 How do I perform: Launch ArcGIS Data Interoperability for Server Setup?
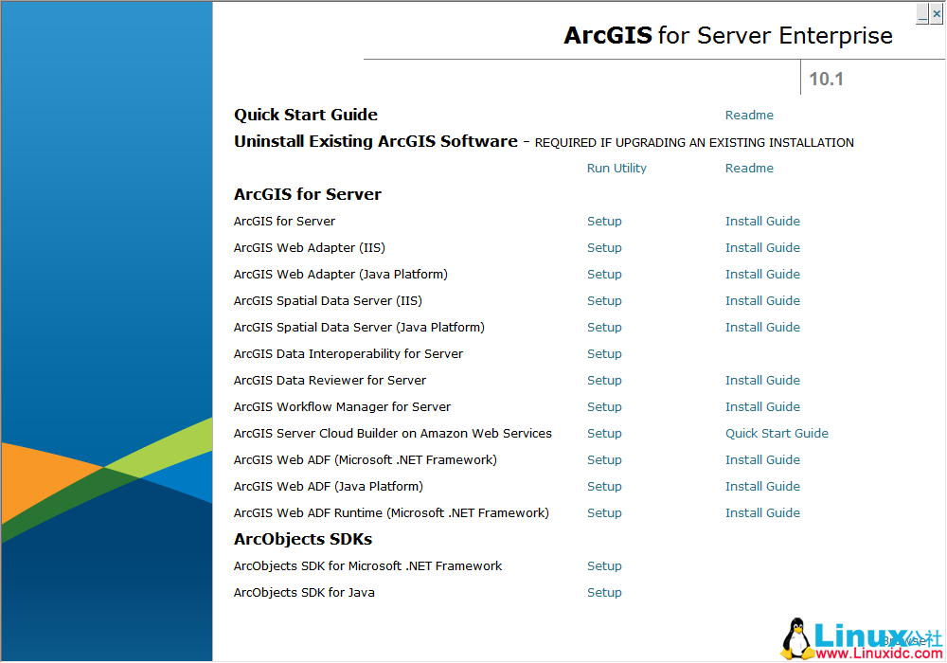click(604, 353)
